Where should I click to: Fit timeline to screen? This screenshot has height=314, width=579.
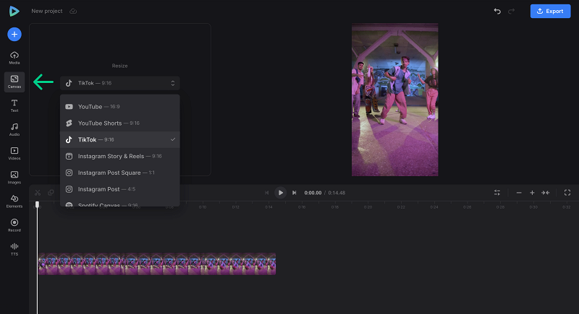click(x=546, y=193)
